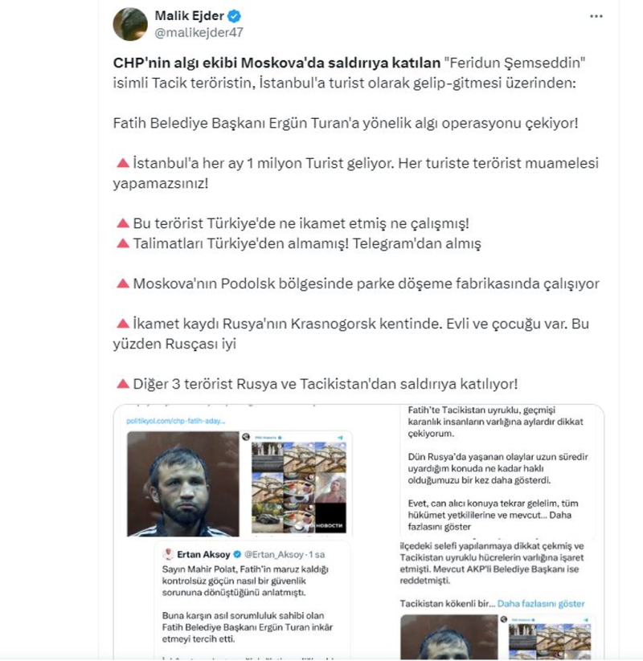Open the politikyol.com/chp-fatih-aday link
This screenshot has width=643, height=661.
tap(175, 421)
